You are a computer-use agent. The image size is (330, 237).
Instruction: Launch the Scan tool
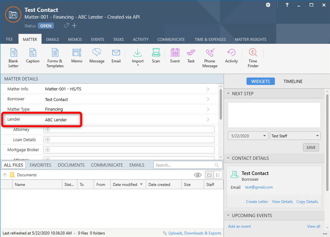point(156,55)
